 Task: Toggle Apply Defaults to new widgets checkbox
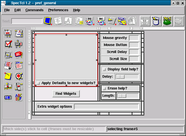point(38,83)
